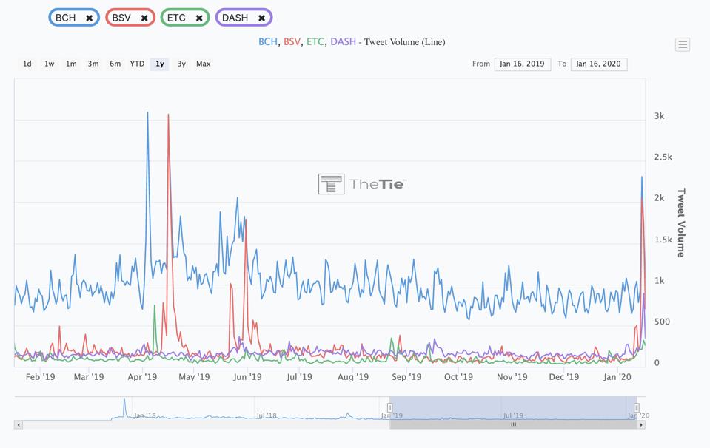Click the '500' y-axis label
710x448 pixels.
click(x=662, y=322)
